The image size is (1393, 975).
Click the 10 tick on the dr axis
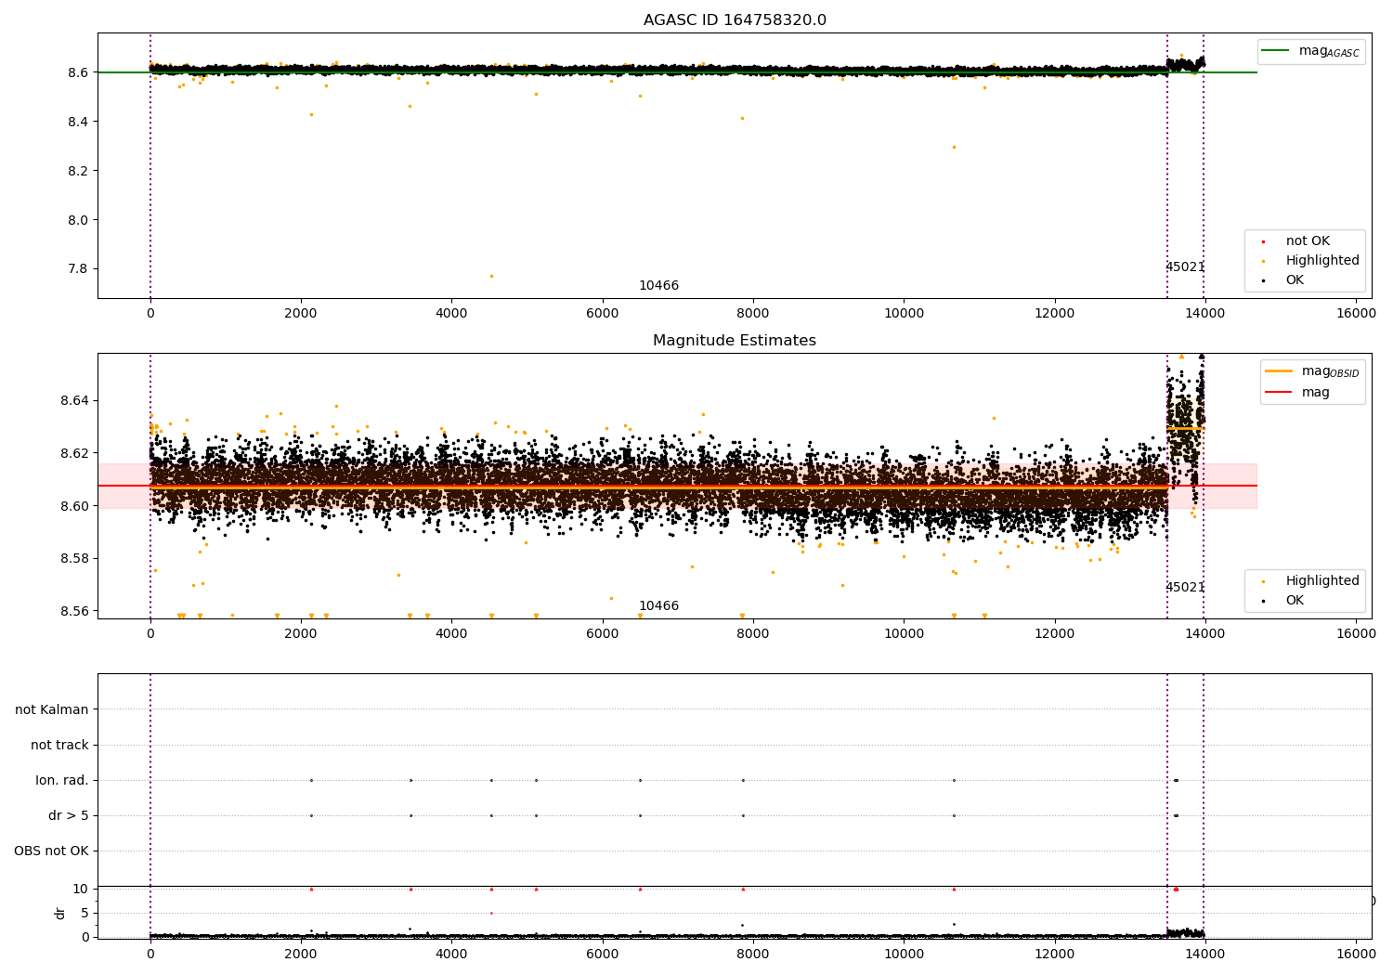point(80,889)
